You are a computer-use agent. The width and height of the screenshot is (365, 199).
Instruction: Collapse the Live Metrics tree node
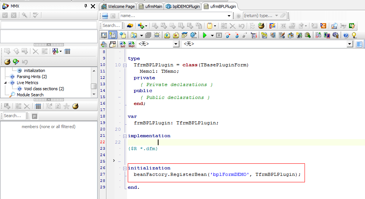click(6, 83)
